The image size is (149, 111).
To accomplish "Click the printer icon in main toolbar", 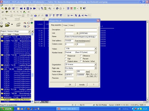I will pos(9,8).
